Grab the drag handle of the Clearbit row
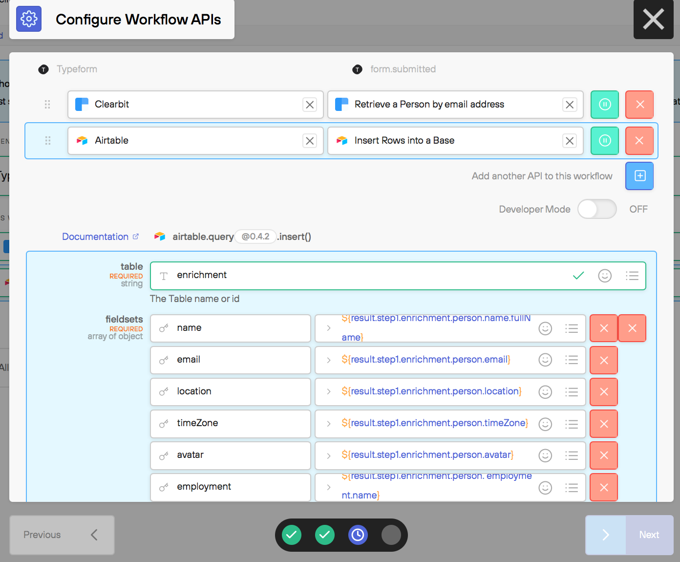The image size is (680, 562). tap(47, 105)
